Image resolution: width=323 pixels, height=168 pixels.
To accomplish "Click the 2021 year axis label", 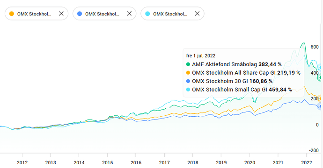I will [278, 163].
